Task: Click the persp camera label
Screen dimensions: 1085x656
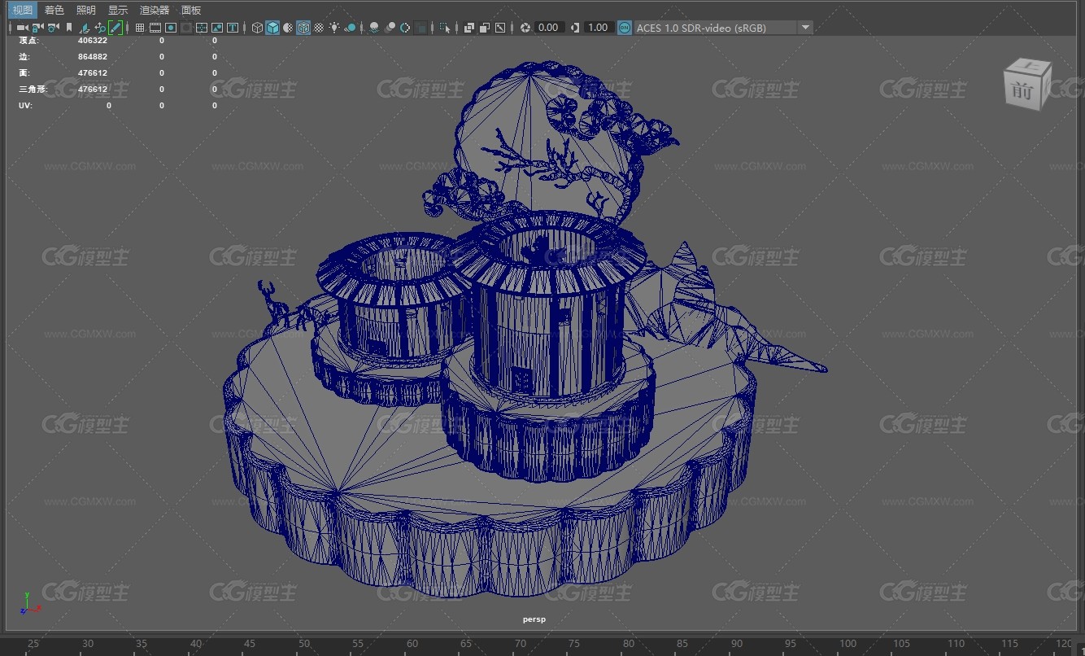Action: (534, 619)
